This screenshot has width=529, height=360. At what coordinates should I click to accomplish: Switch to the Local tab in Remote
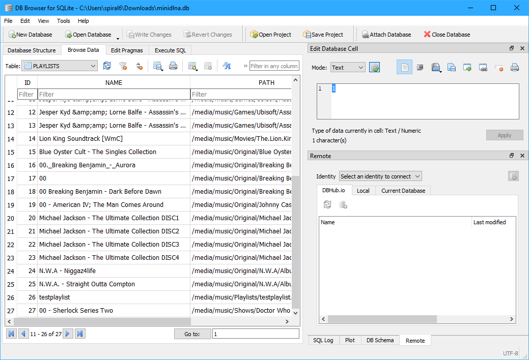(363, 191)
